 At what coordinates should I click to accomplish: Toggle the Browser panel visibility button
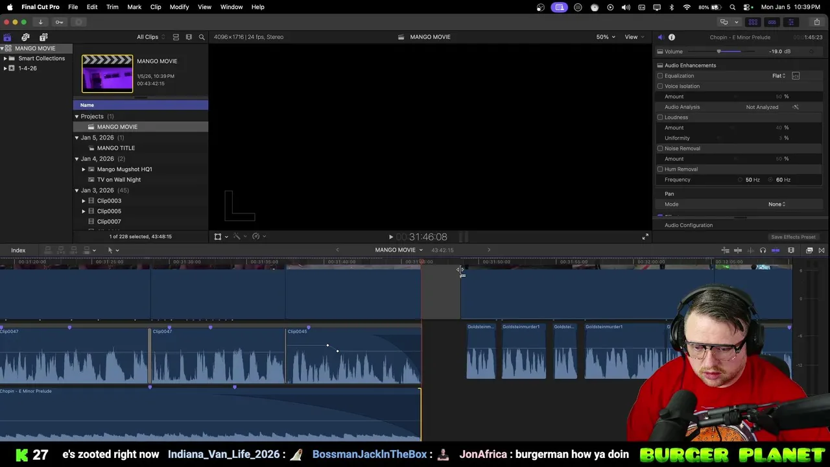pyautogui.click(x=753, y=22)
